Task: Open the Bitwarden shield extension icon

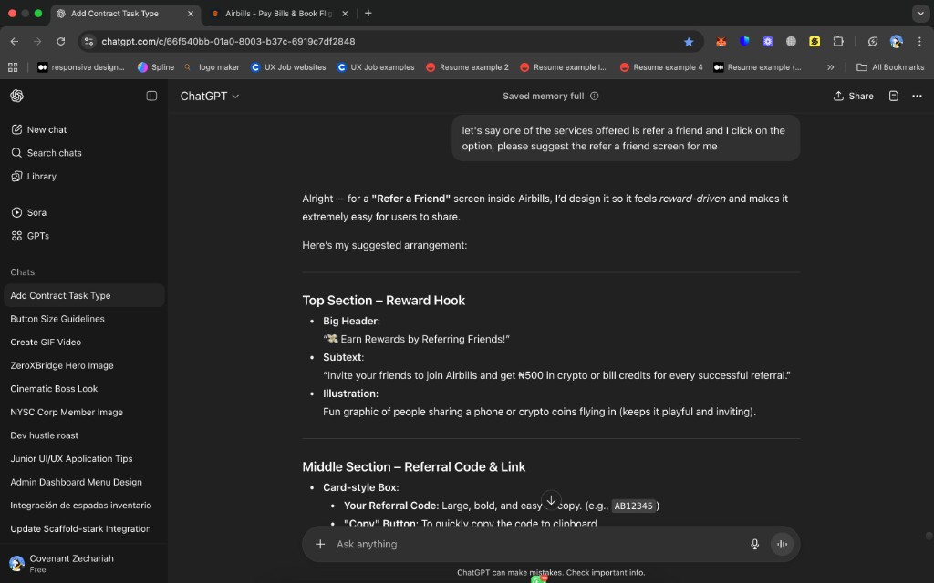Action: click(x=744, y=41)
